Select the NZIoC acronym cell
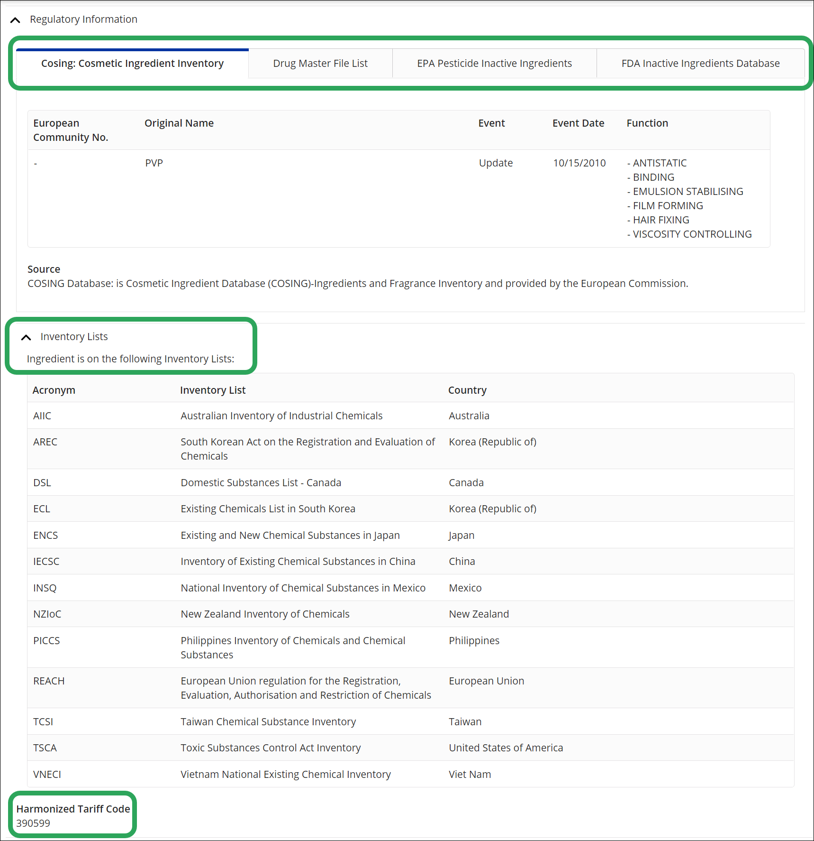This screenshot has height=841, width=814. [x=47, y=614]
